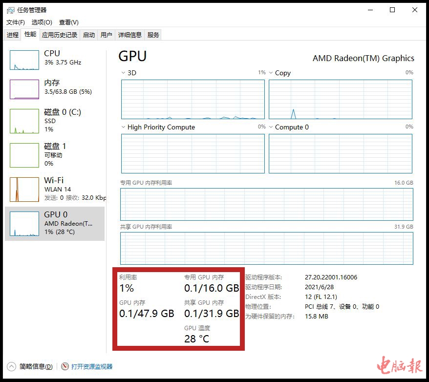This screenshot has height=382, width=429.
Task: Open the 查看(V) menu
Action: tap(68, 22)
